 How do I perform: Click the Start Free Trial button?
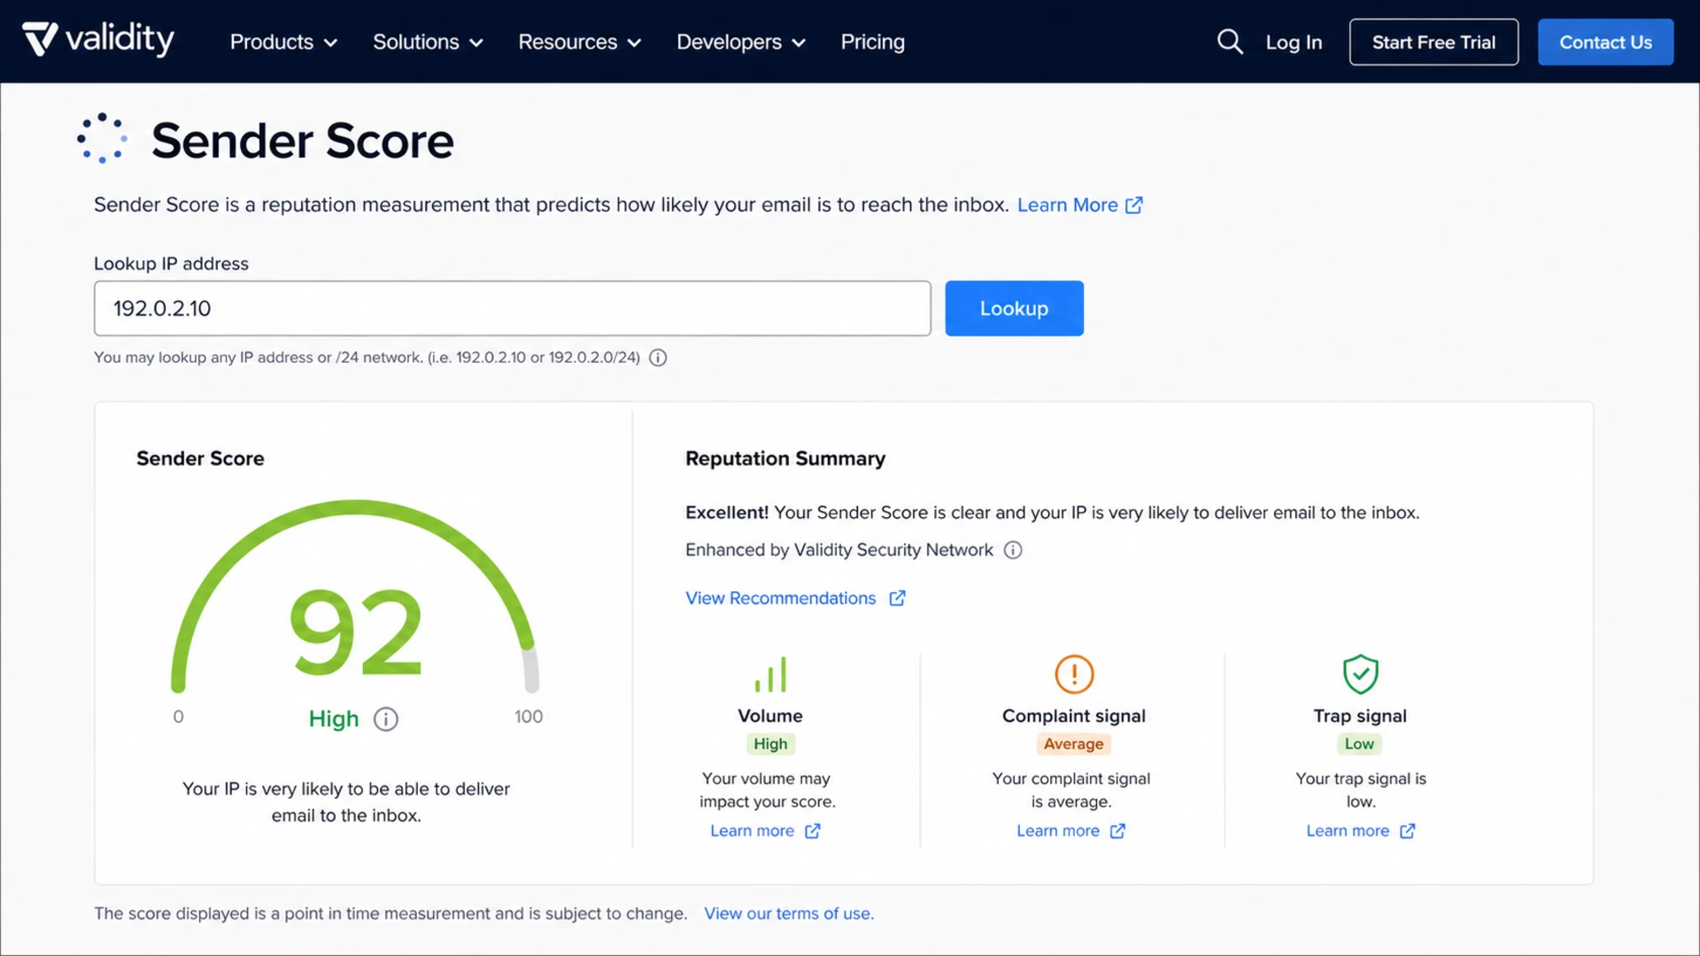click(x=1433, y=42)
